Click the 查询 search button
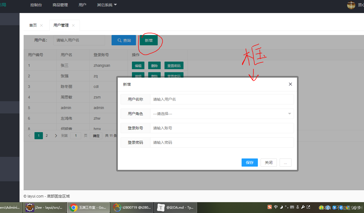 [x=124, y=40]
